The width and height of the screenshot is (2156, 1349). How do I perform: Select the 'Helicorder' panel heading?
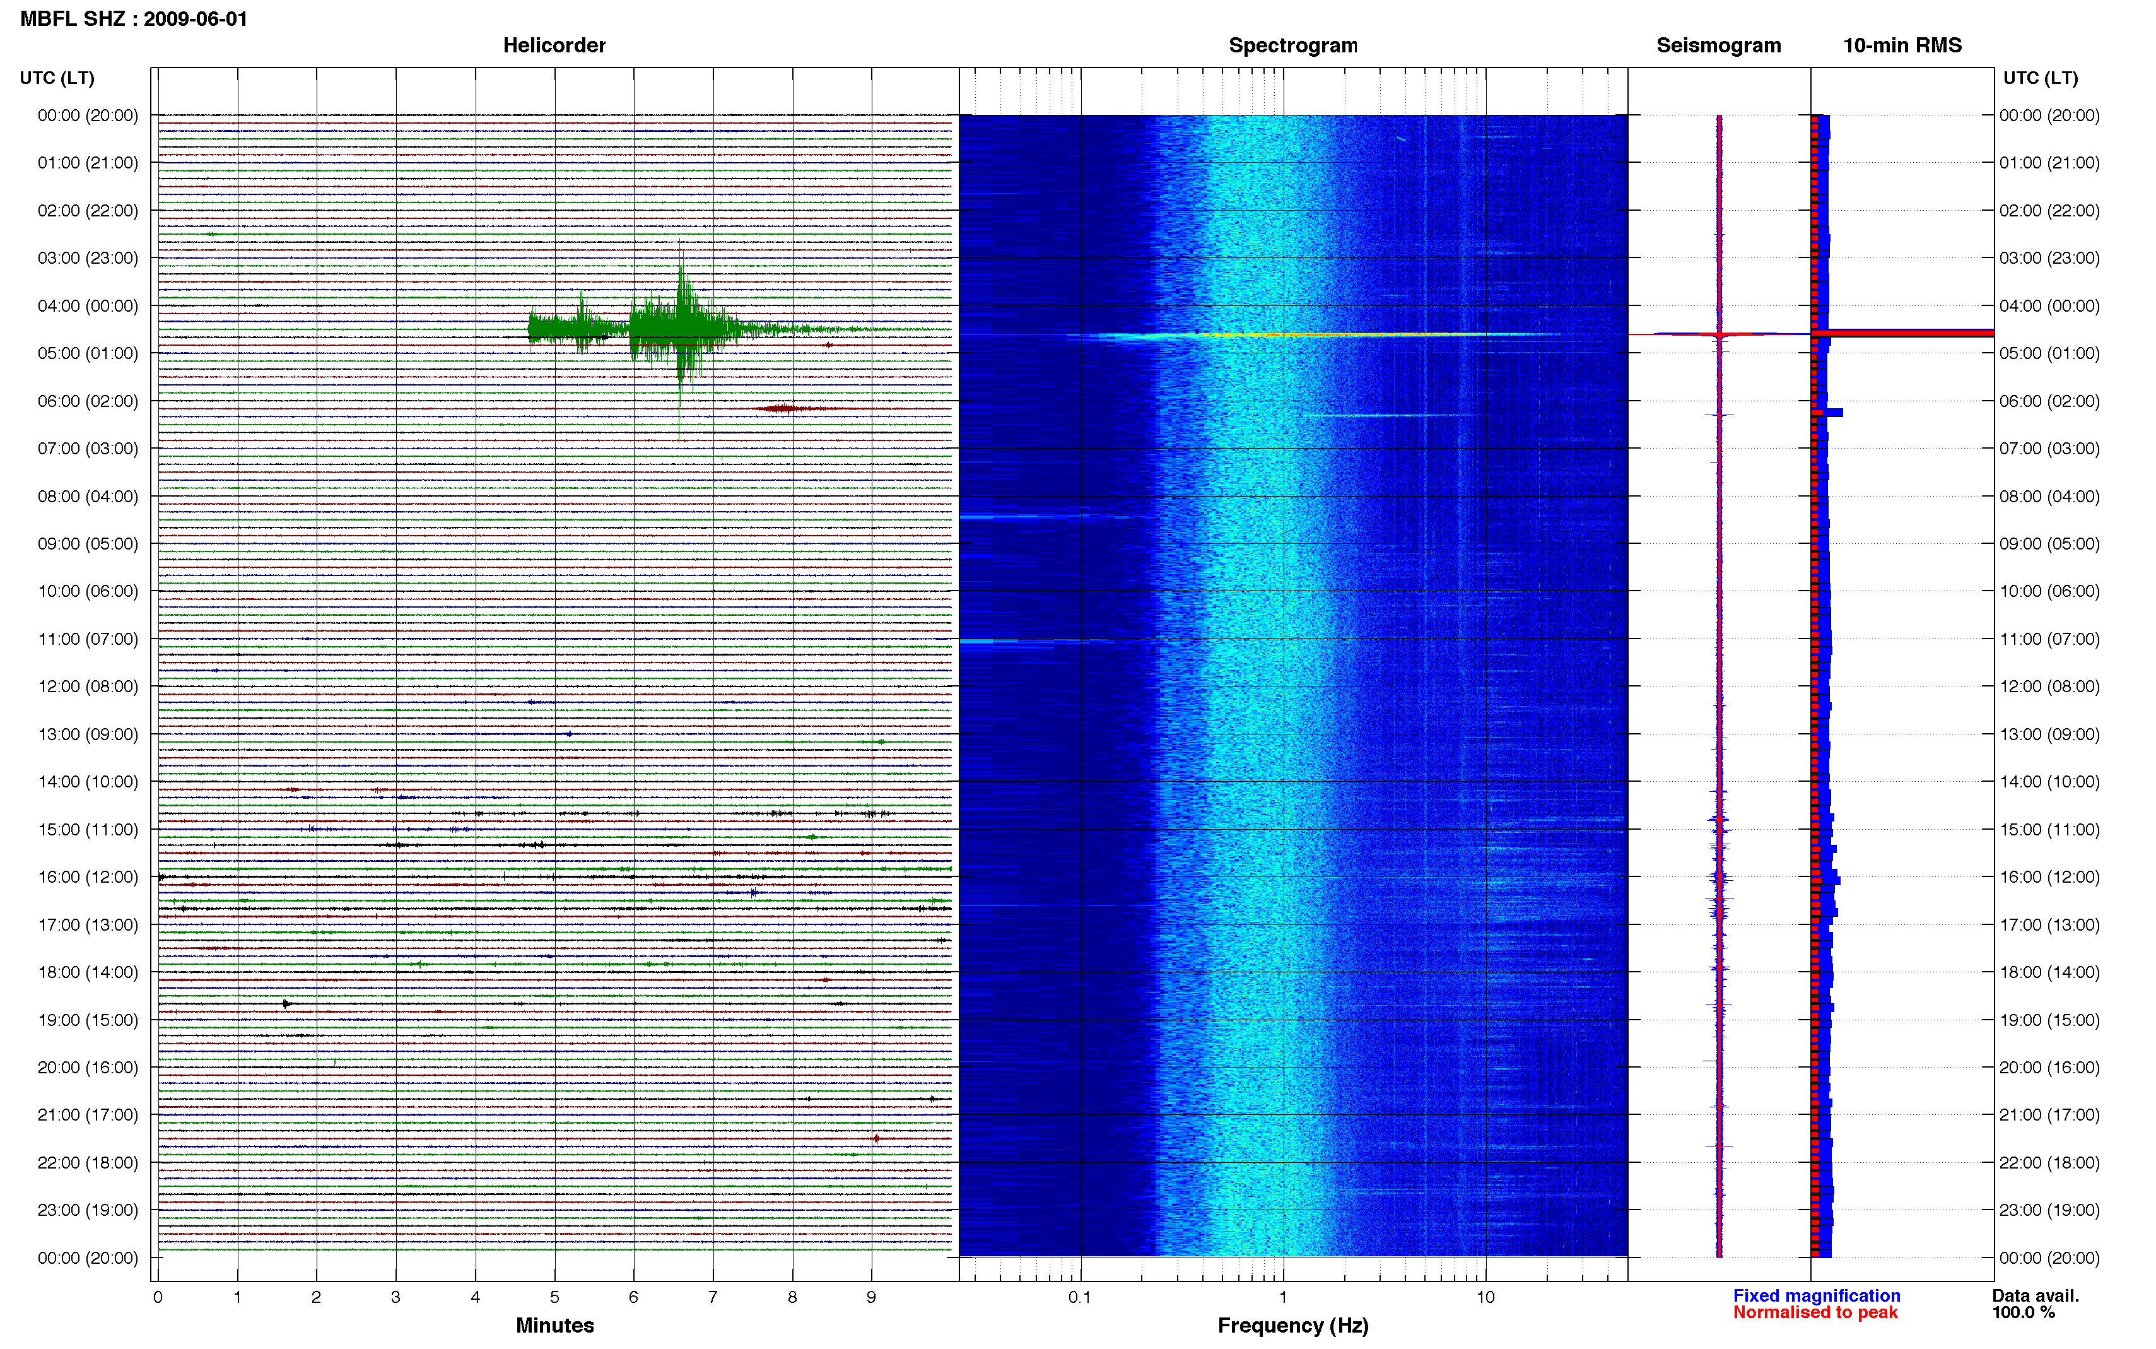pyautogui.click(x=554, y=45)
